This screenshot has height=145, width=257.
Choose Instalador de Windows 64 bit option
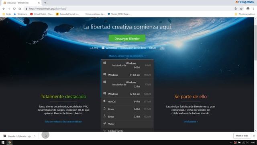(127, 65)
